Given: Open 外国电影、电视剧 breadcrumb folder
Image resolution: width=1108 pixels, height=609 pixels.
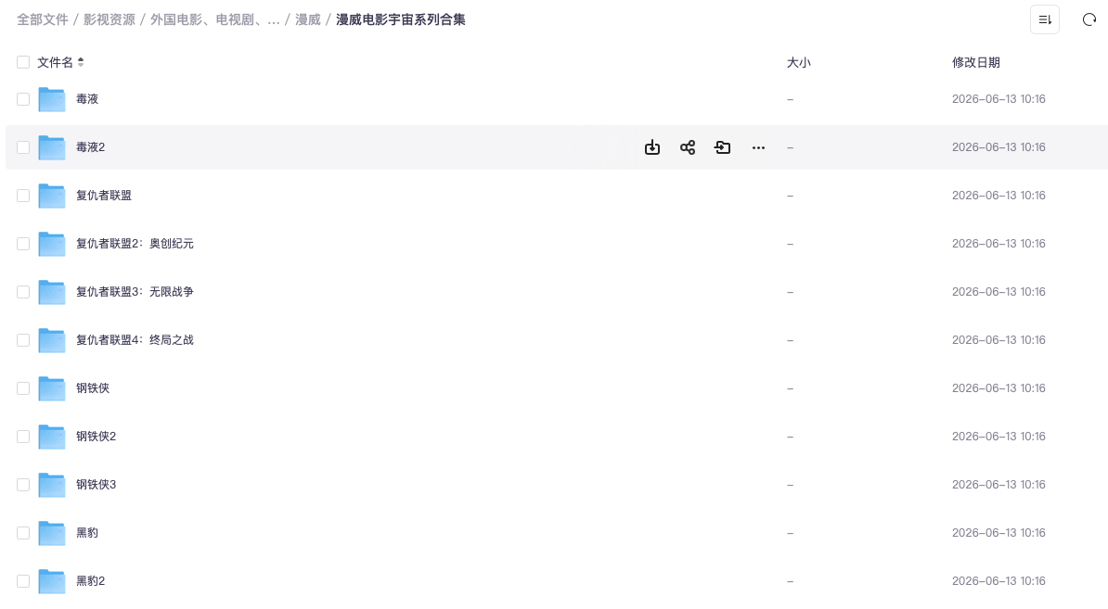Looking at the screenshot, I should [214, 19].
